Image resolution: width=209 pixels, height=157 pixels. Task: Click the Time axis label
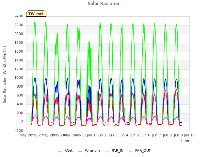(185, 140)
